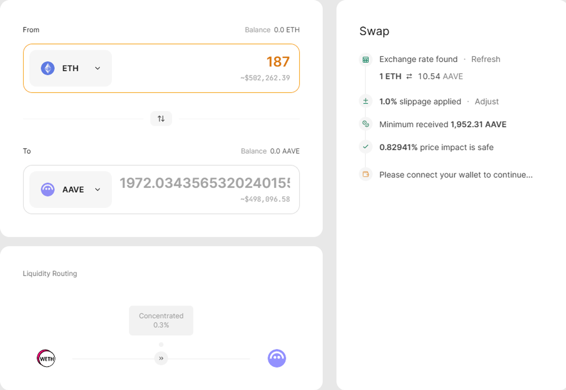Click Adjust to change slippage

(486, 101)
